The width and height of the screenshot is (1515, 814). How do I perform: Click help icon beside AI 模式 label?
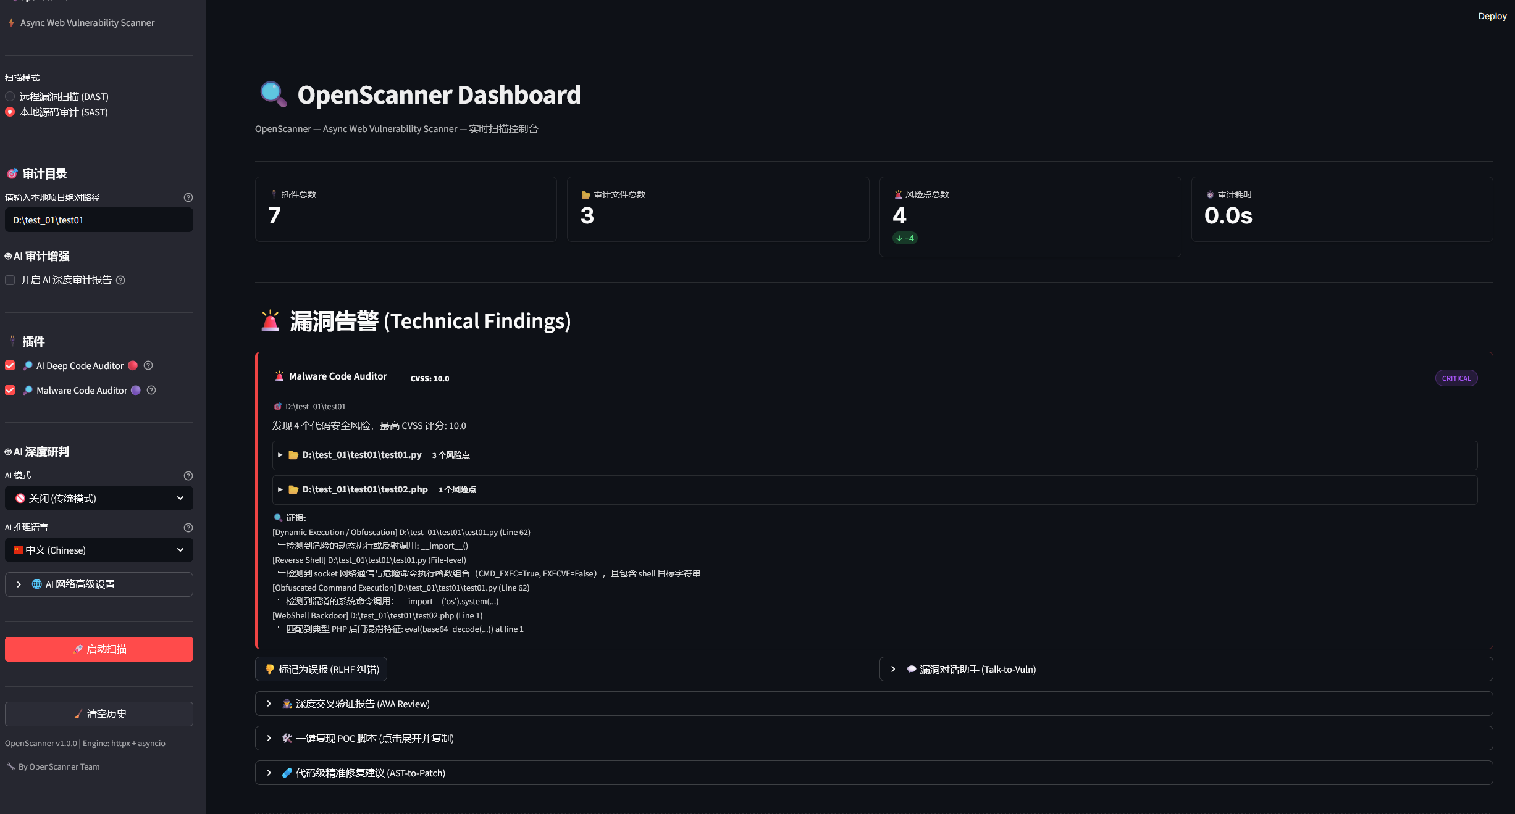coord(188,476)
